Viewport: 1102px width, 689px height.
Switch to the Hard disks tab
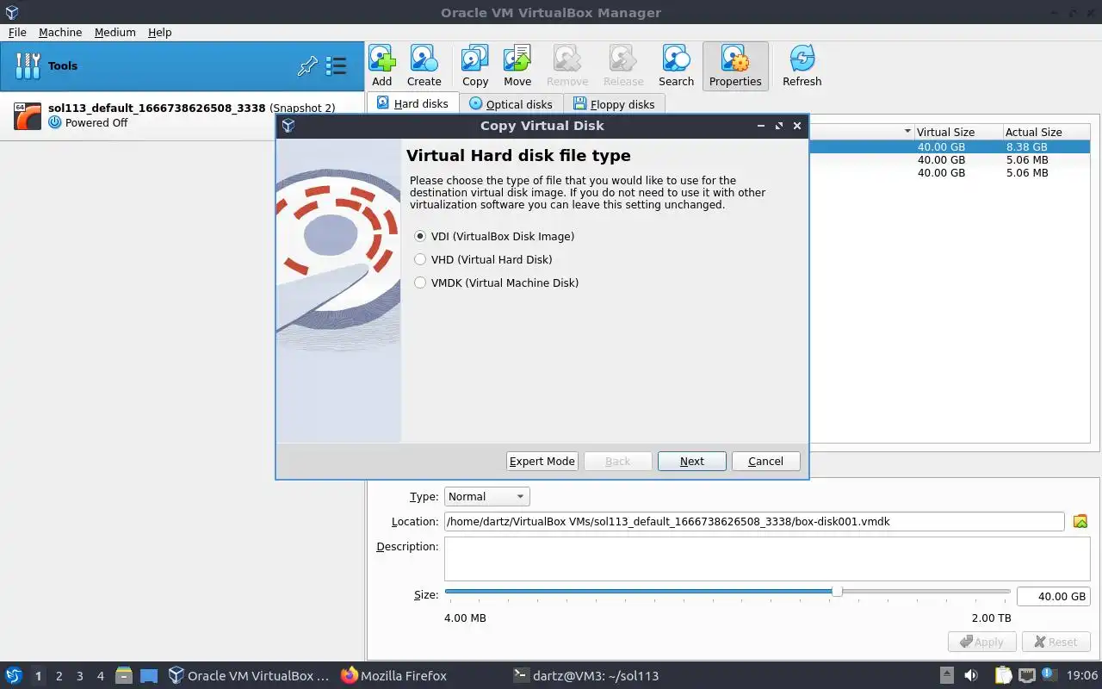412,103
